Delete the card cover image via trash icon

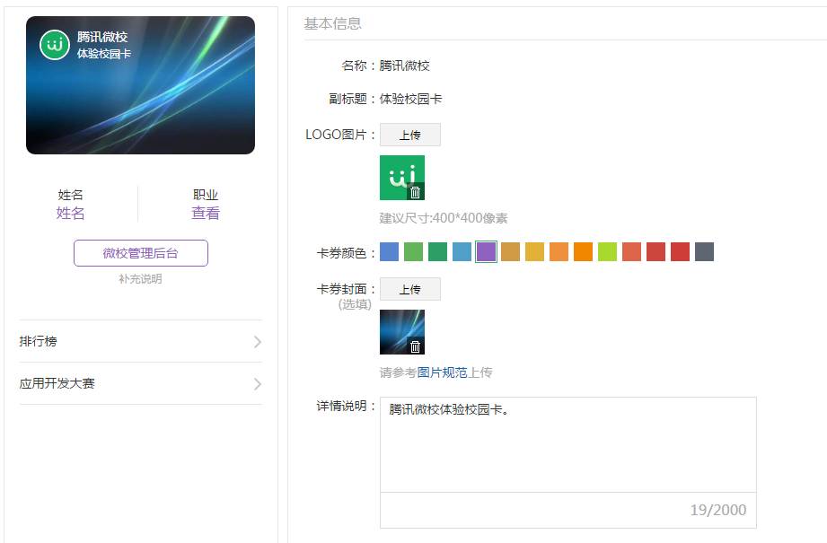click(416, 346)
